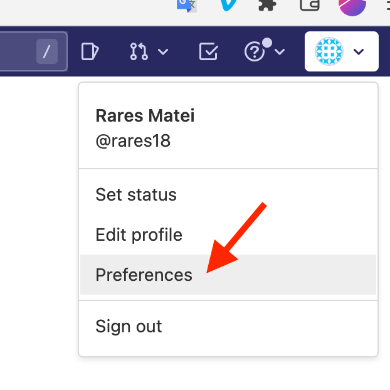
Task: Click the @rares18 username
Action: [133, 140]
